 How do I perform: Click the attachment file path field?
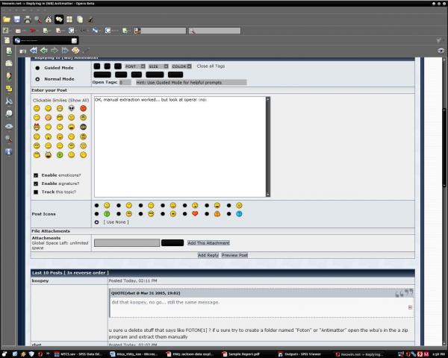[x=127, y=243]
